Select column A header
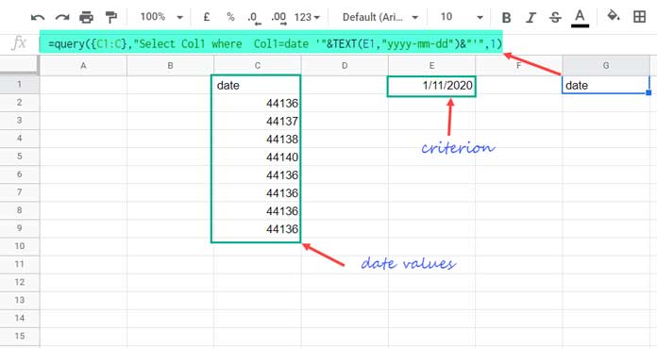Image resolution: width=657 pixels, height=348 pixels. pos(83,65)
